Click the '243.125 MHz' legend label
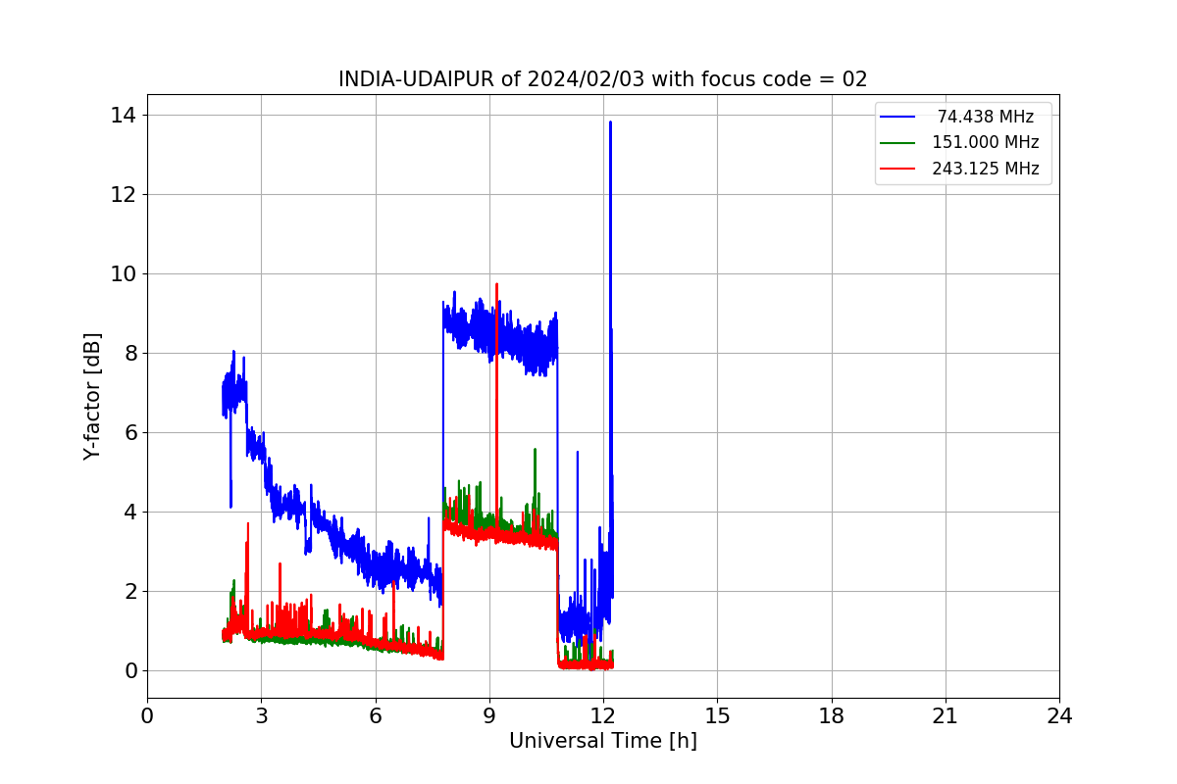 tap(986, 169)
